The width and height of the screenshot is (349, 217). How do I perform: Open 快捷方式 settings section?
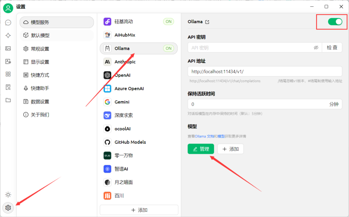[x=57, y=75]
